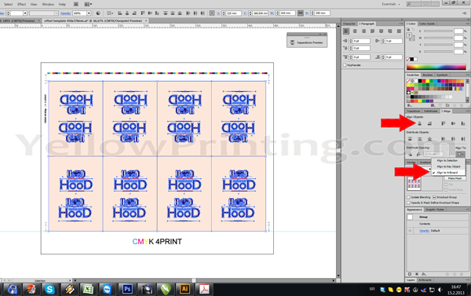
Task: Click the Separations Preview panel button
Action: (307, 42)
